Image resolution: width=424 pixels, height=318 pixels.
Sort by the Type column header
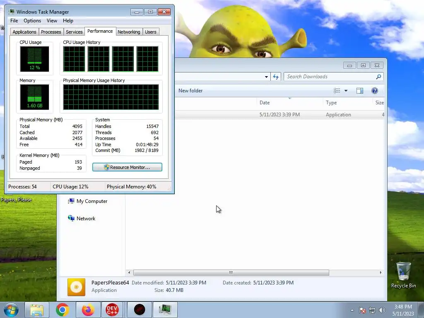tap(348, 103)
